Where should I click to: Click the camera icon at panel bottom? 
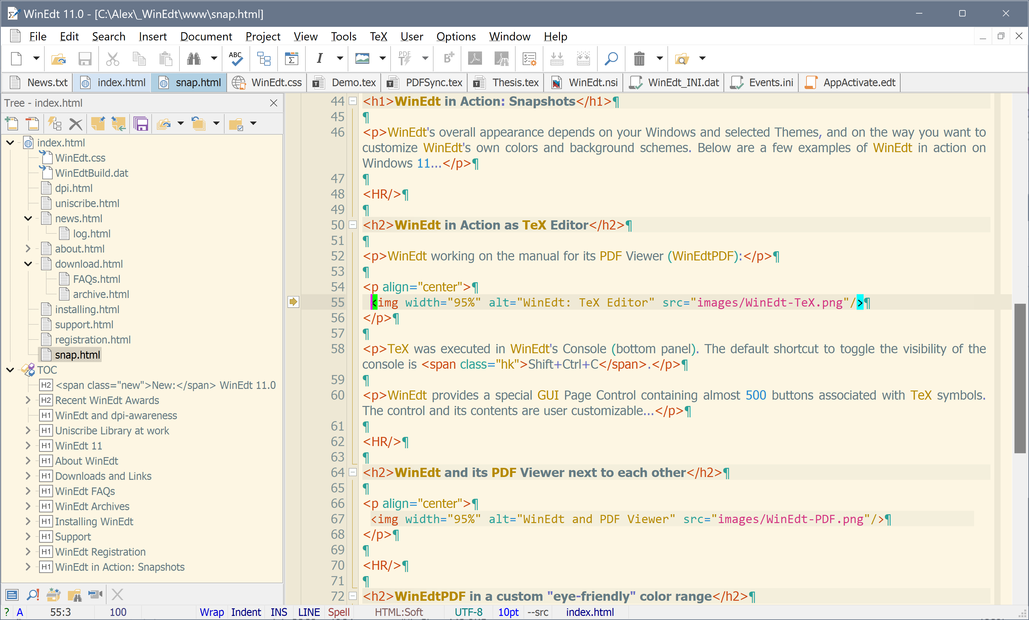click(96, 594)
